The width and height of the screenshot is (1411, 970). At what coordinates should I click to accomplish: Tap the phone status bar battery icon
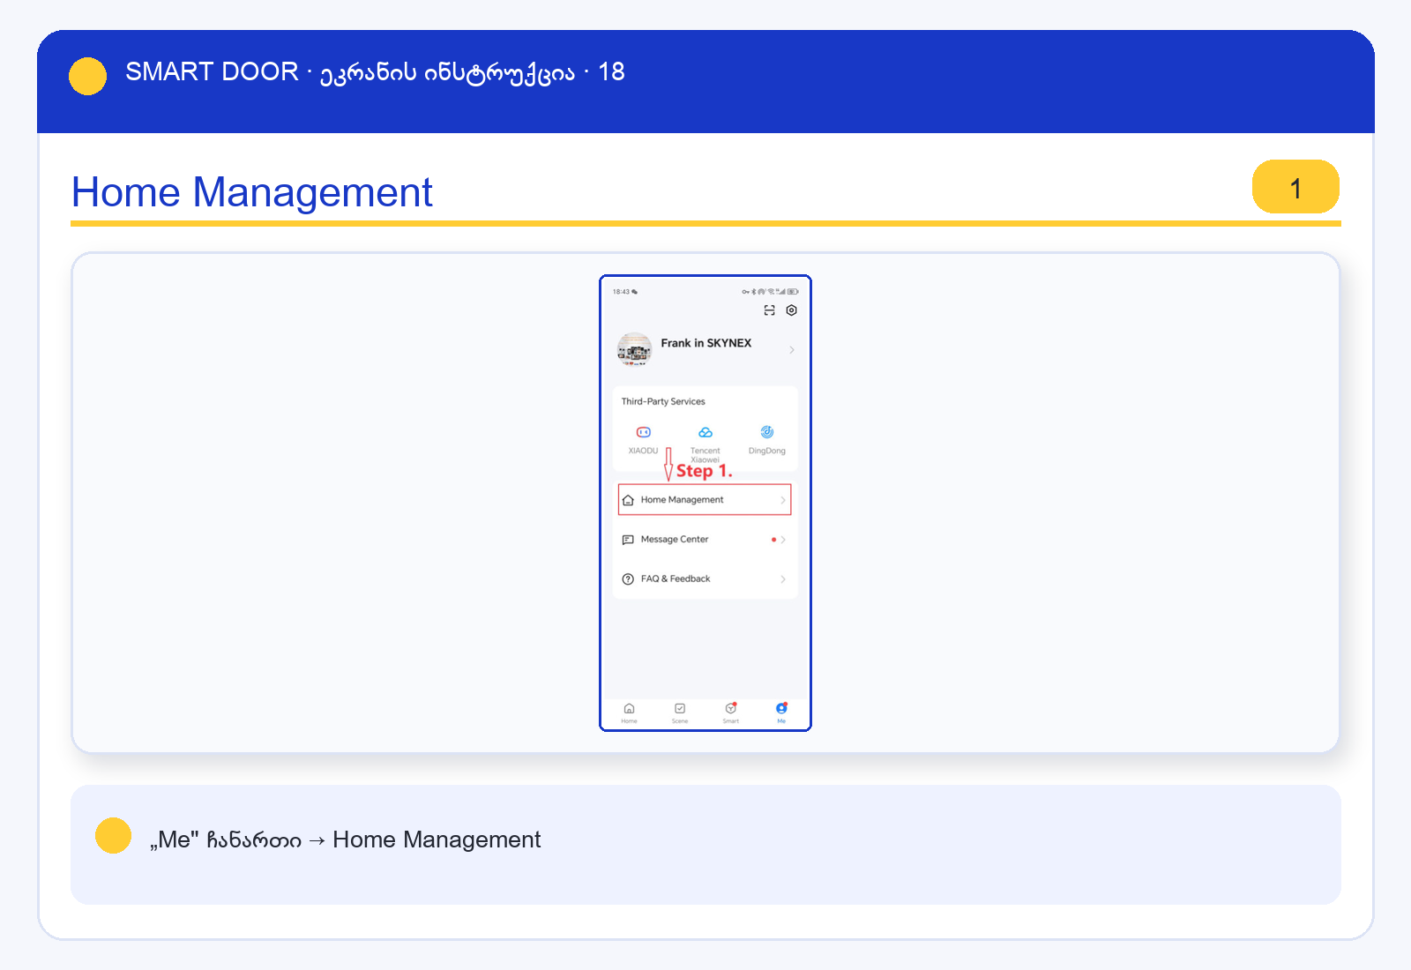[793, 292]
